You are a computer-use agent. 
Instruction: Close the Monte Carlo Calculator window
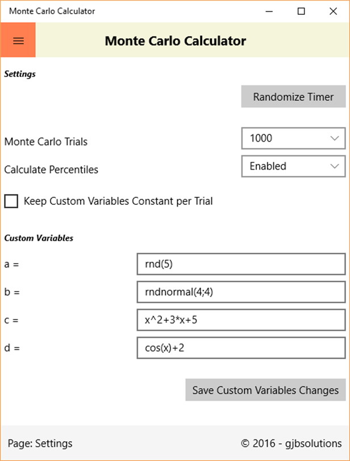(x=333, y=11)
